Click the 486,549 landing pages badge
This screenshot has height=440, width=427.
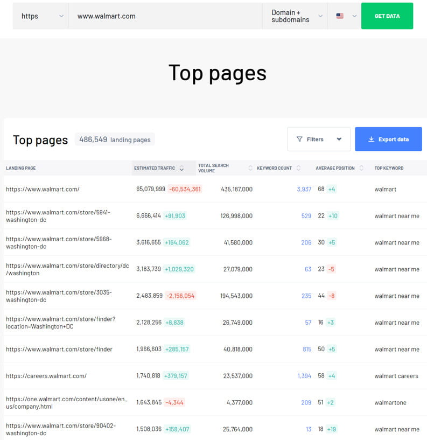coord(115,139)
